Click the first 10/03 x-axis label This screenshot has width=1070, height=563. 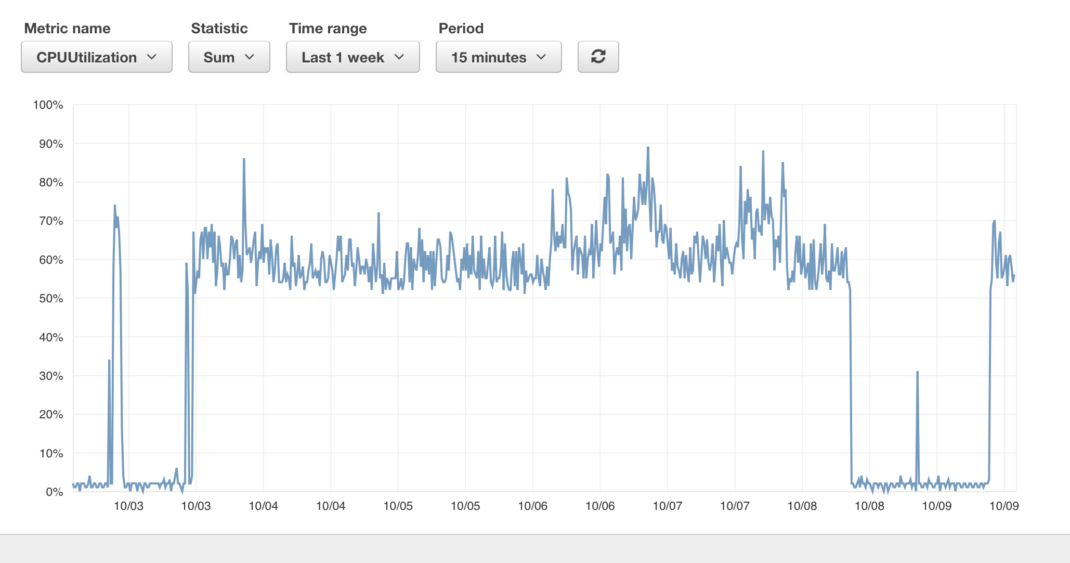[128, 506]
